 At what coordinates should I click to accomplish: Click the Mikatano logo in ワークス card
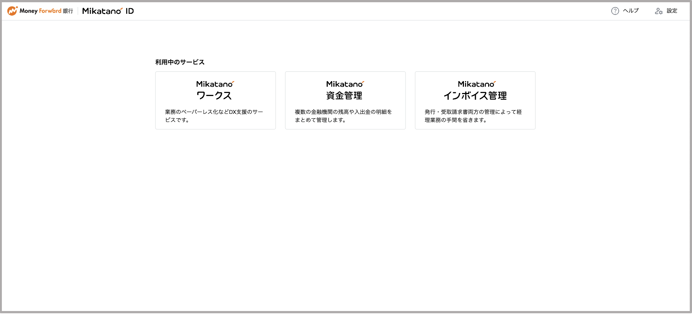tap(215, 84)
